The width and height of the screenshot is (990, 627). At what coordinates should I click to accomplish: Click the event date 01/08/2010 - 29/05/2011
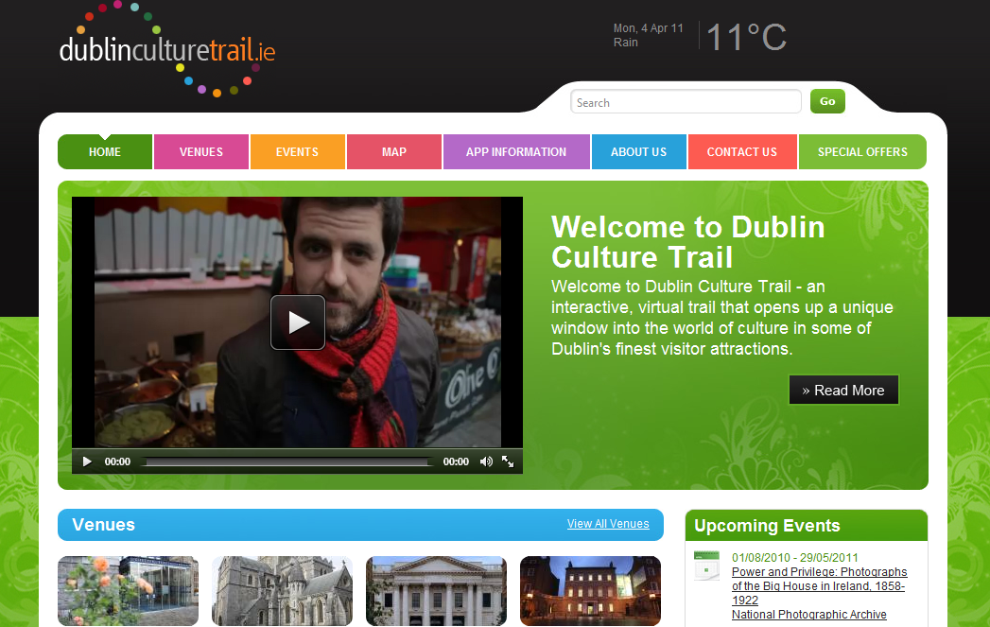pyautogui.click(x=795, y=558)
